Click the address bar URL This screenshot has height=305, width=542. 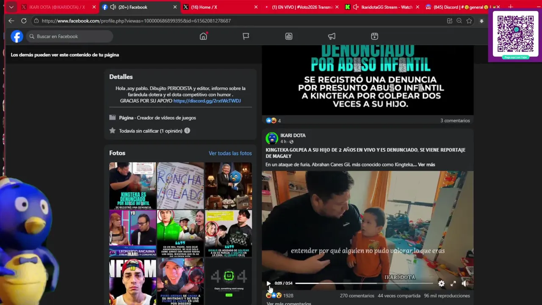click(136, 21)
